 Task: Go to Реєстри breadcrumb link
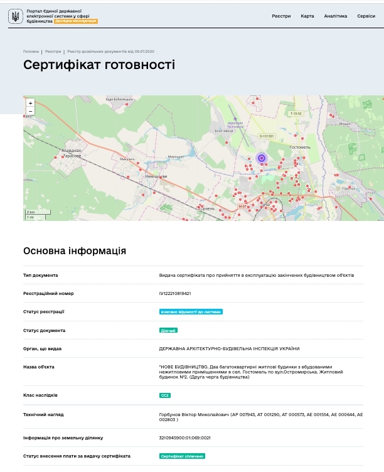pyautogui.click(x=53, y=51)
